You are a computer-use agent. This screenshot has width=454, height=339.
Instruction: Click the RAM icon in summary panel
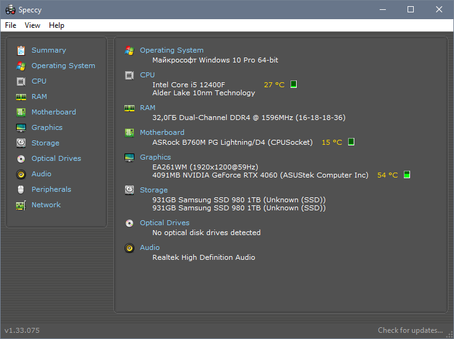(129, 108)
